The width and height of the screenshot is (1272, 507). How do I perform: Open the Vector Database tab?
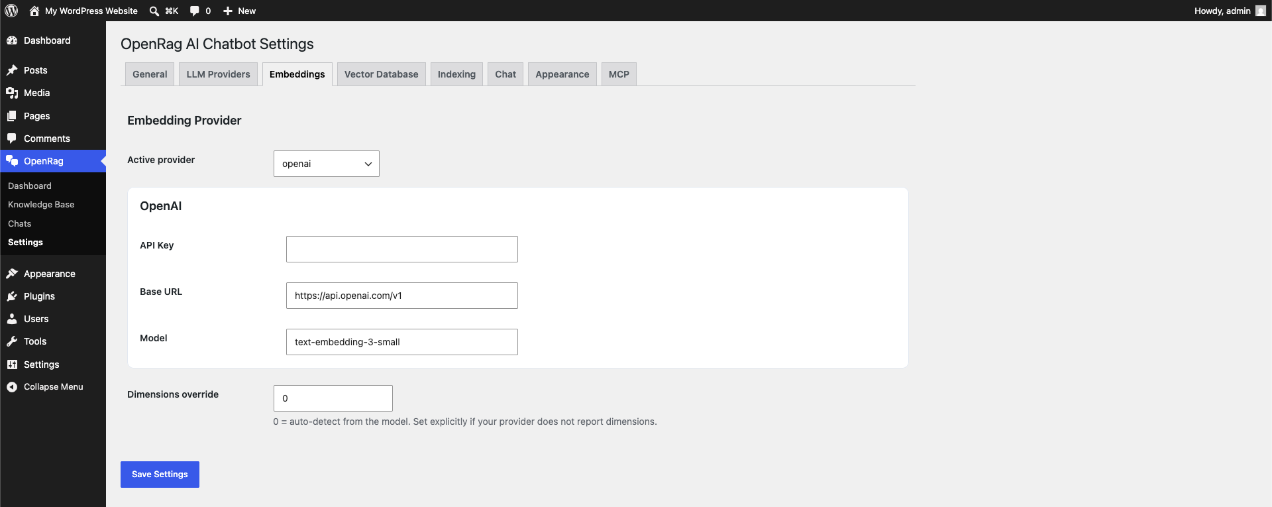point(381,74)
